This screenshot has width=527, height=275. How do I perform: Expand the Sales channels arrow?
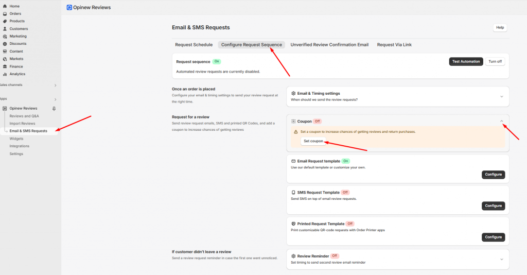56,85
